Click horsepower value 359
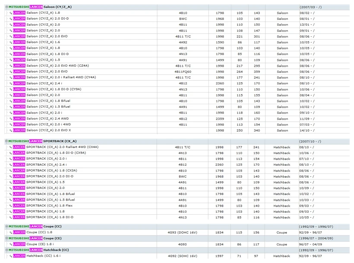 [x=257, y=72]
